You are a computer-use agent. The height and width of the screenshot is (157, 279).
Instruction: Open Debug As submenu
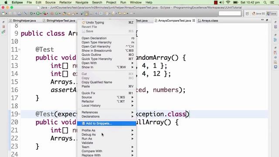pos(107,135)
